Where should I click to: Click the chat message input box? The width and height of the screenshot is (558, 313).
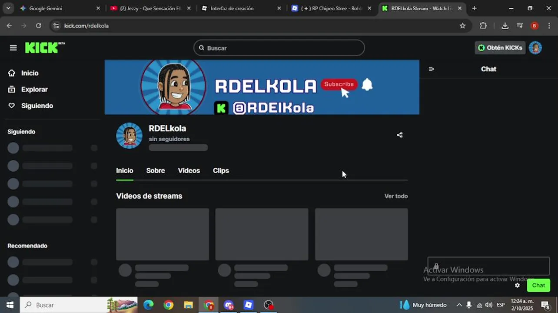point(489,266)
